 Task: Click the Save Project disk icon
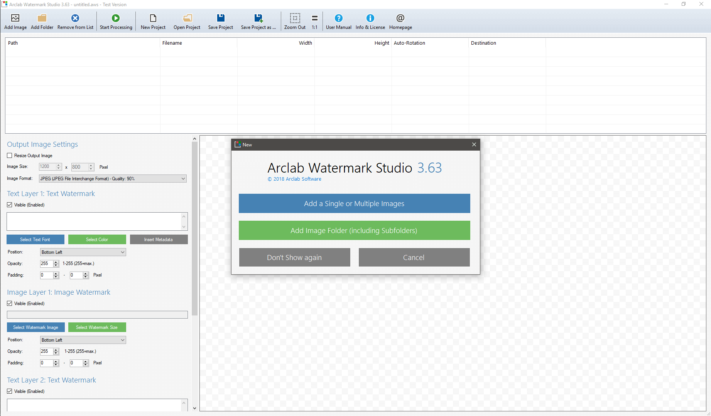pyautogui.click(x=221, y=18)
